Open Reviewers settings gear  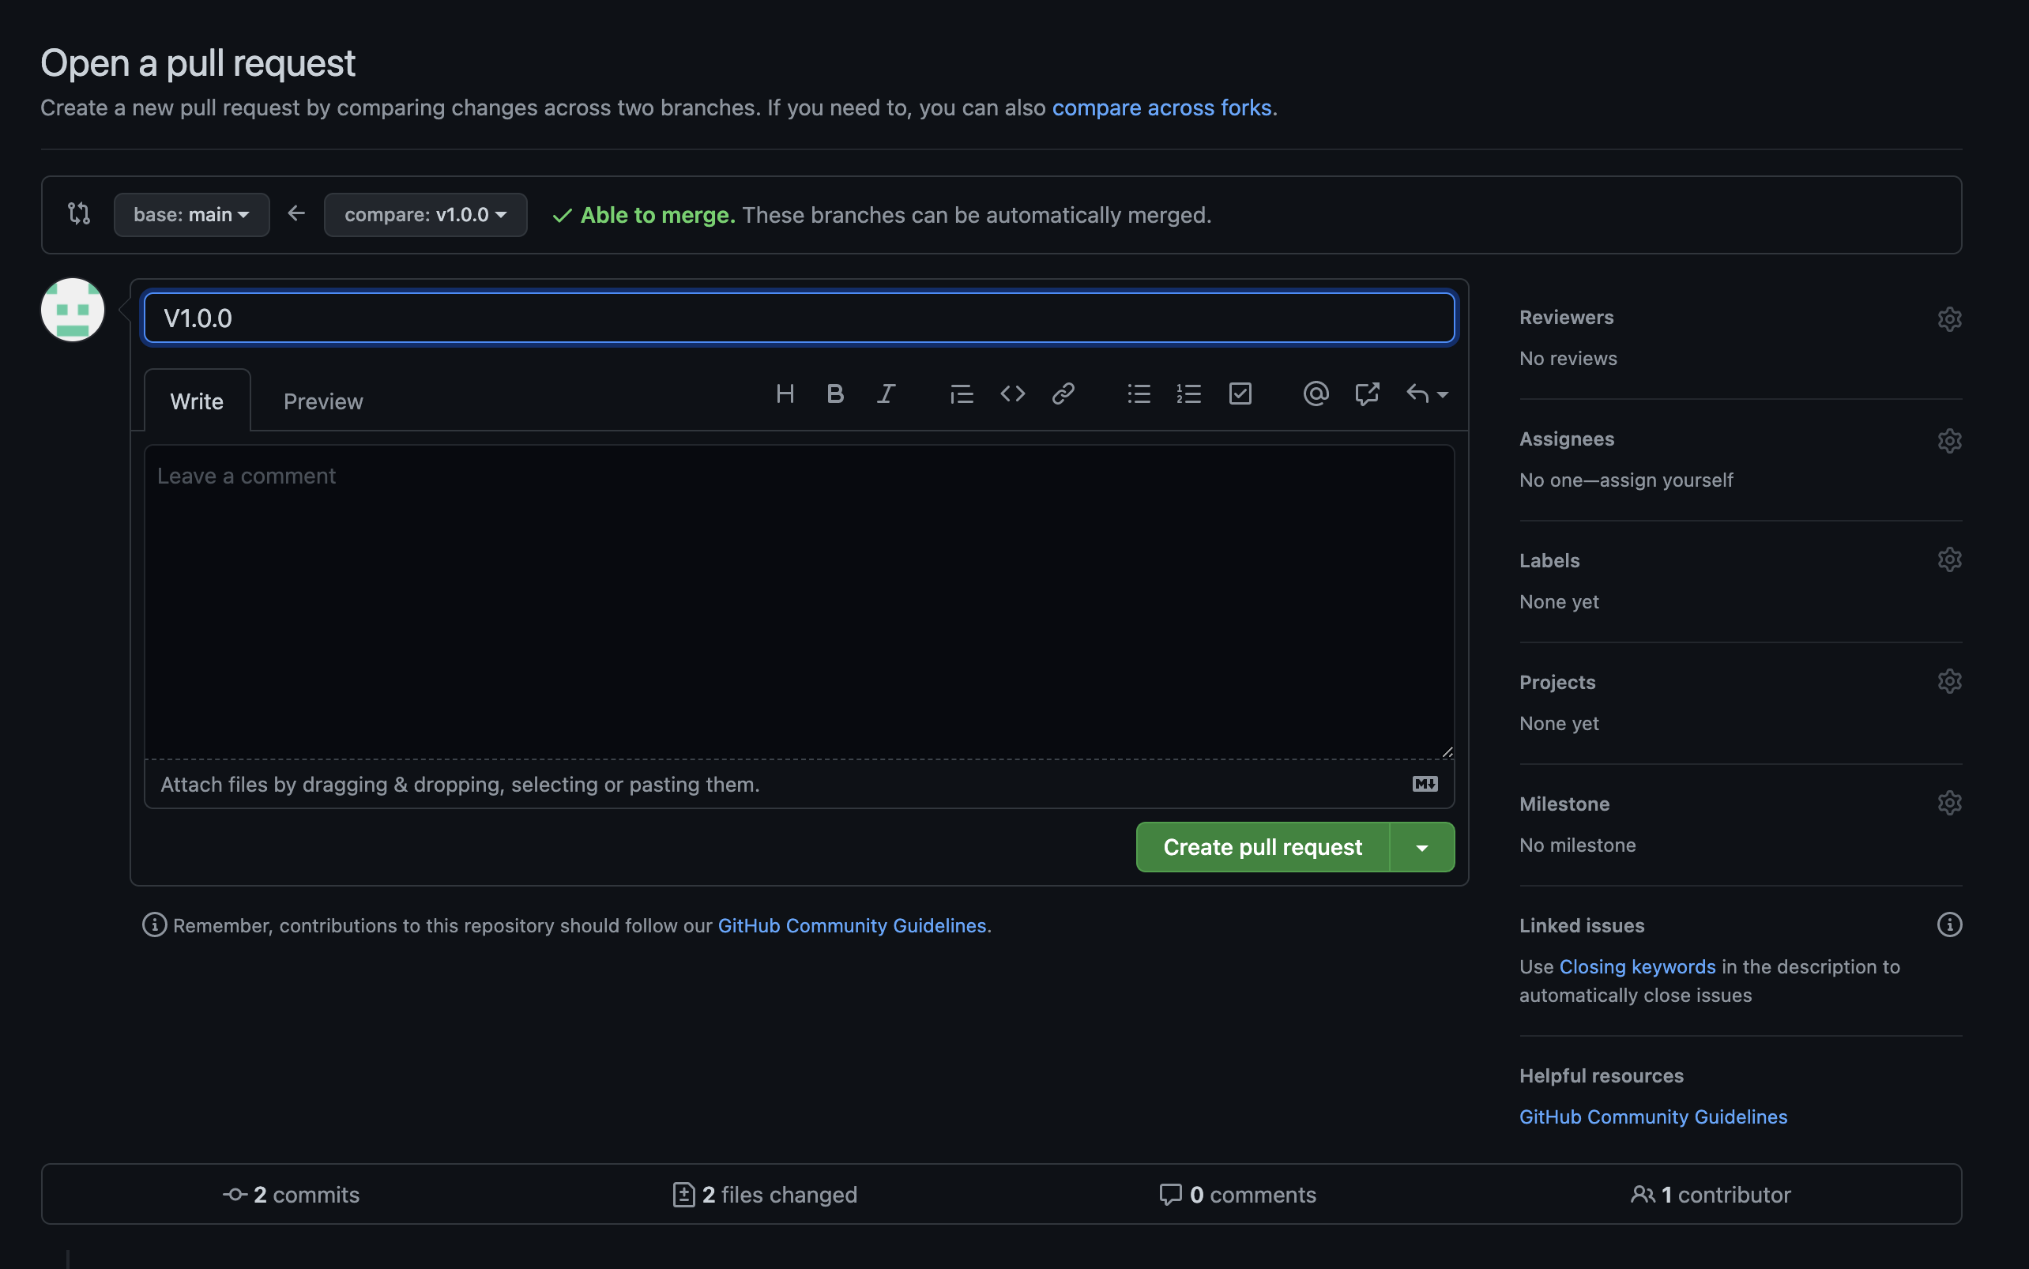coord(1949,319)
